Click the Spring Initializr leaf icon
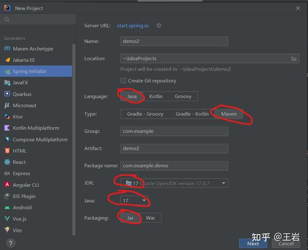Screen dimensions: 308x250 pyautogui.click(x=7, y=71)
